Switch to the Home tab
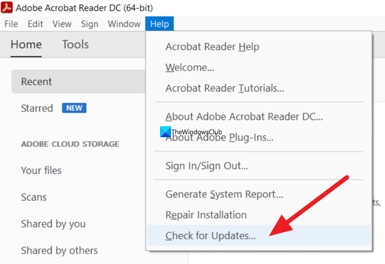Screen dimensions: 385x264 pyautogui.click(x=26, y=44)
